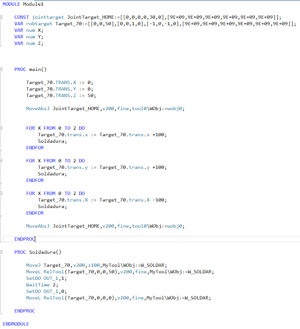Place cursor on VAR num Y; line
Image resolution: width=300 pixels, height=329 pixels.
click(x=29, y=37)
